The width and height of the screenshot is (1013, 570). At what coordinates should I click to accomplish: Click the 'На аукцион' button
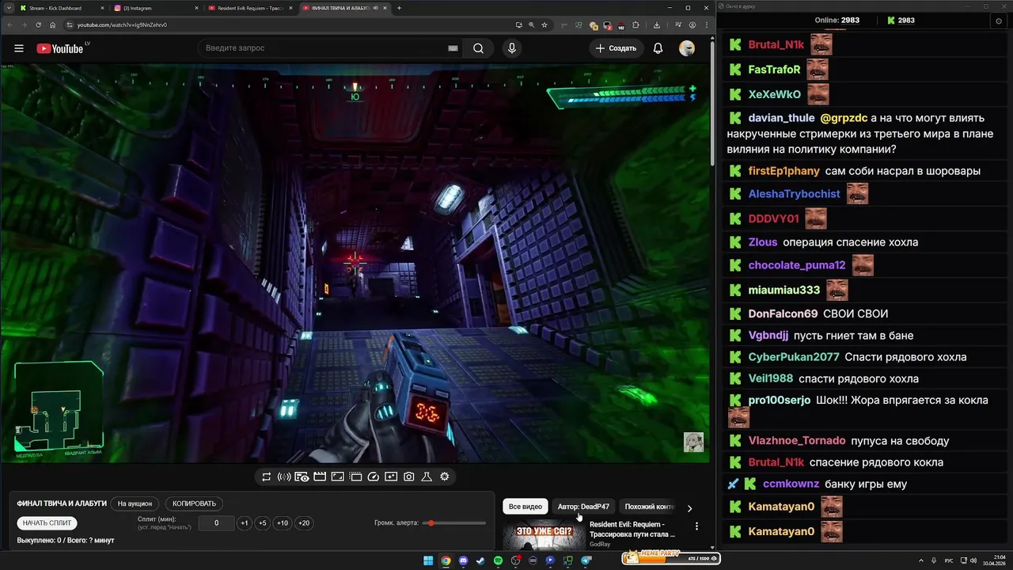point(135,503)
